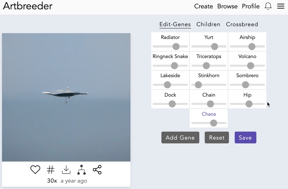288x189 pixels.
Task: Click the Airship gene slider handle
Action: tap(252, 46)
